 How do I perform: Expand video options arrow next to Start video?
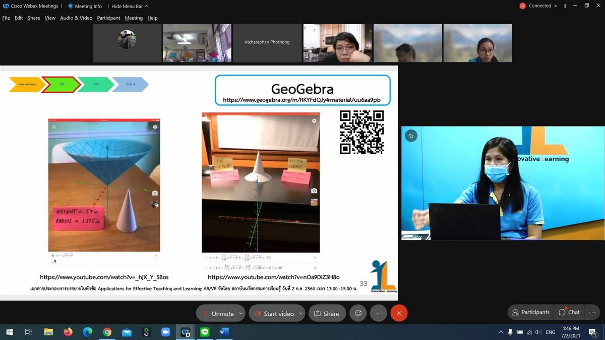coord(300,313)
